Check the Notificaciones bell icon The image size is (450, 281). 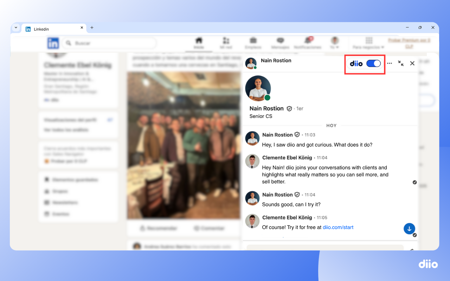click(307, 41)
